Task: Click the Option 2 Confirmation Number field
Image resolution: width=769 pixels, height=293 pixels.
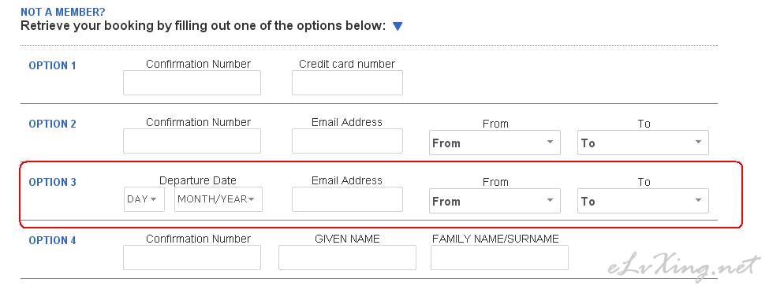Action: [192, 141]
